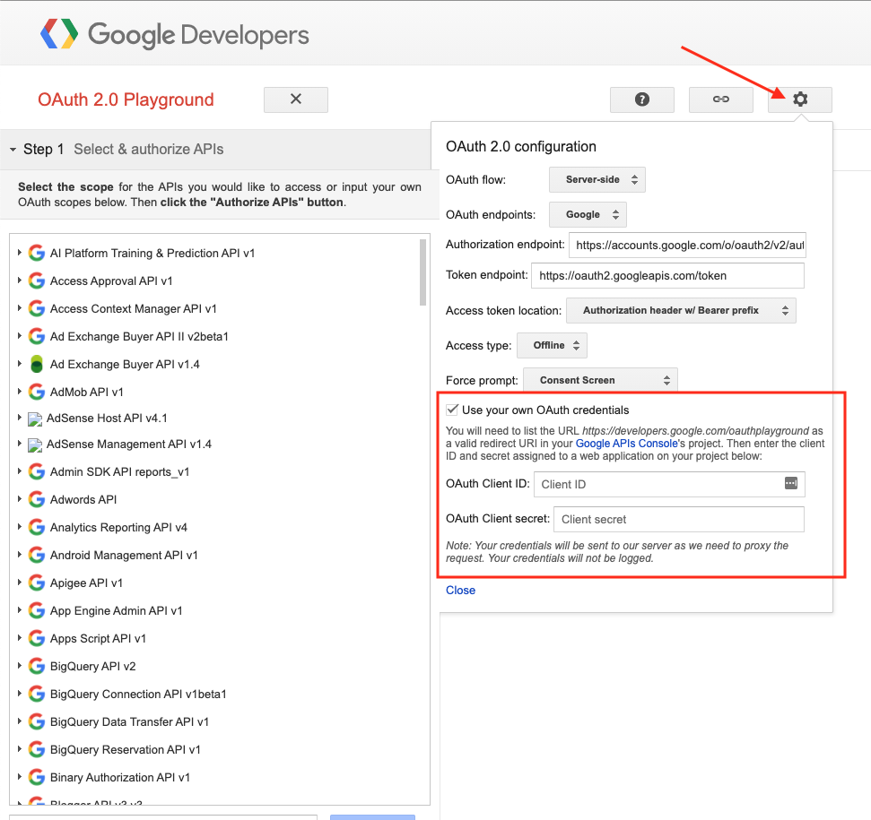Open the OAuth flow Server-side dropdown
The image size is (871, 820).
[597, 180]
